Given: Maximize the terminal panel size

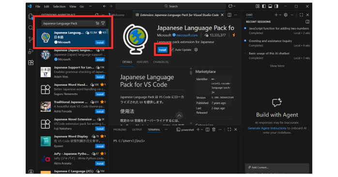Looking at the screenshot, I should (x=230, y=129).
